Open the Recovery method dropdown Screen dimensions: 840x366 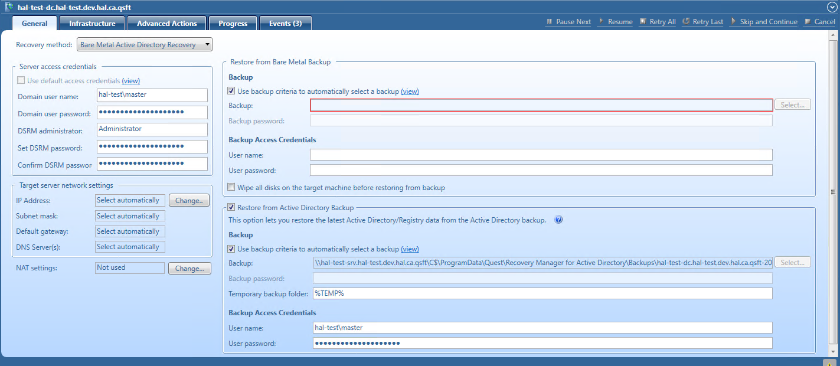coord(144,45)
